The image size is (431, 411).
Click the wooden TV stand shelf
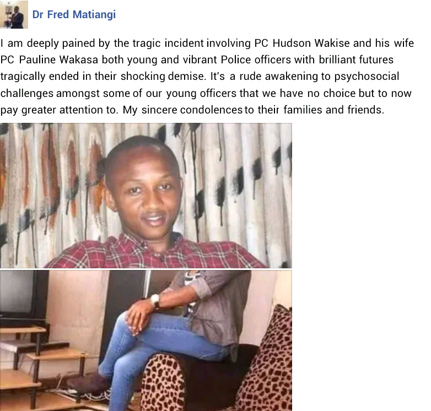point(41,365)
